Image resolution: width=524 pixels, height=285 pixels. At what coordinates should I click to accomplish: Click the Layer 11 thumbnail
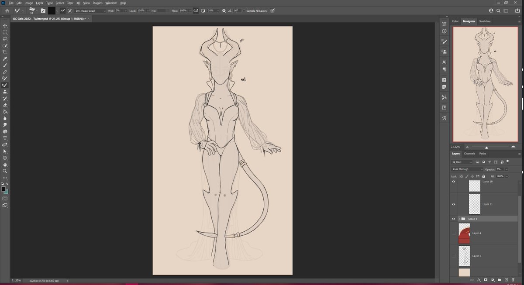pyautogui.click(x=474, y=204)
